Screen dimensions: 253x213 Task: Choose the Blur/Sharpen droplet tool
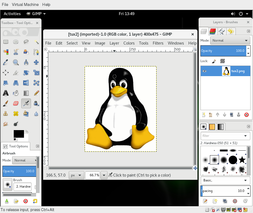(36, 114)
